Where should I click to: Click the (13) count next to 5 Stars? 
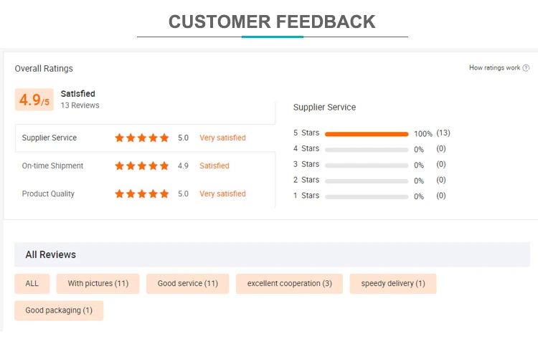[443, 133]
